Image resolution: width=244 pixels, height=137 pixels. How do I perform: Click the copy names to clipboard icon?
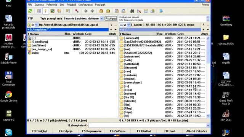tap(152, 11)
